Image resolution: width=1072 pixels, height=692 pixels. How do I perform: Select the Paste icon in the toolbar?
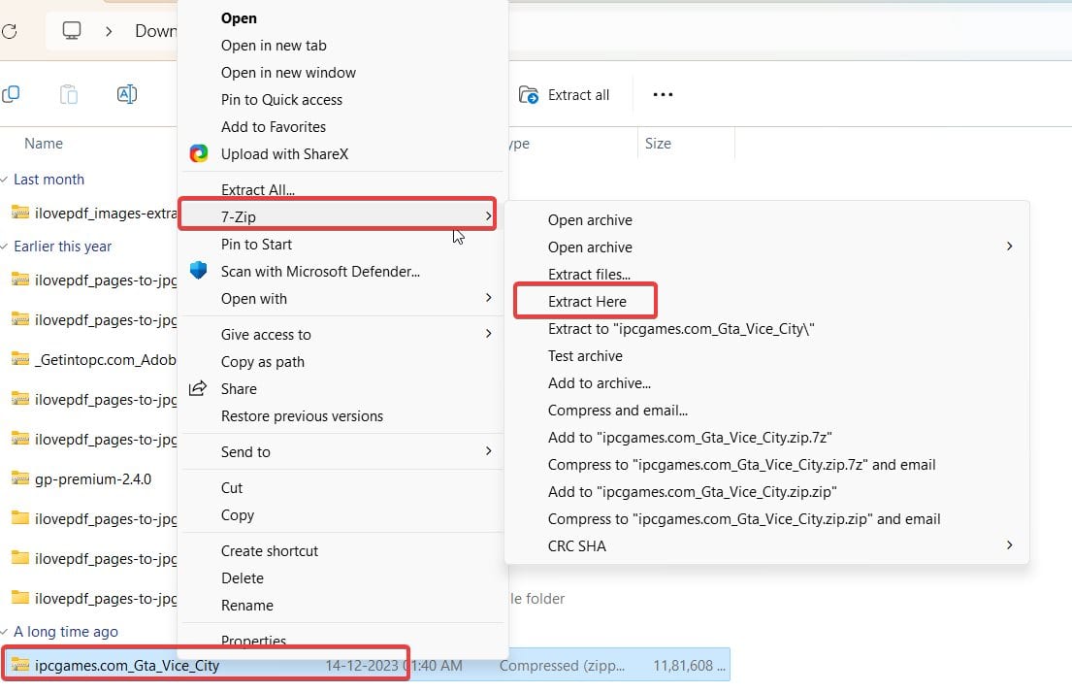pos(68,94)
